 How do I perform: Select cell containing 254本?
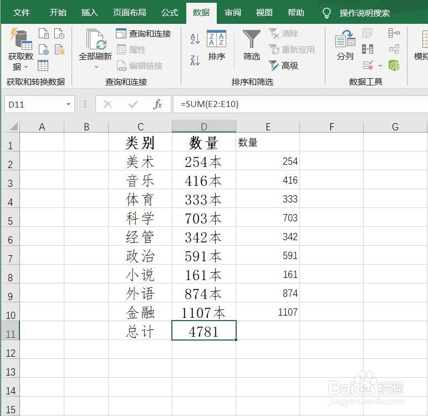204,161
